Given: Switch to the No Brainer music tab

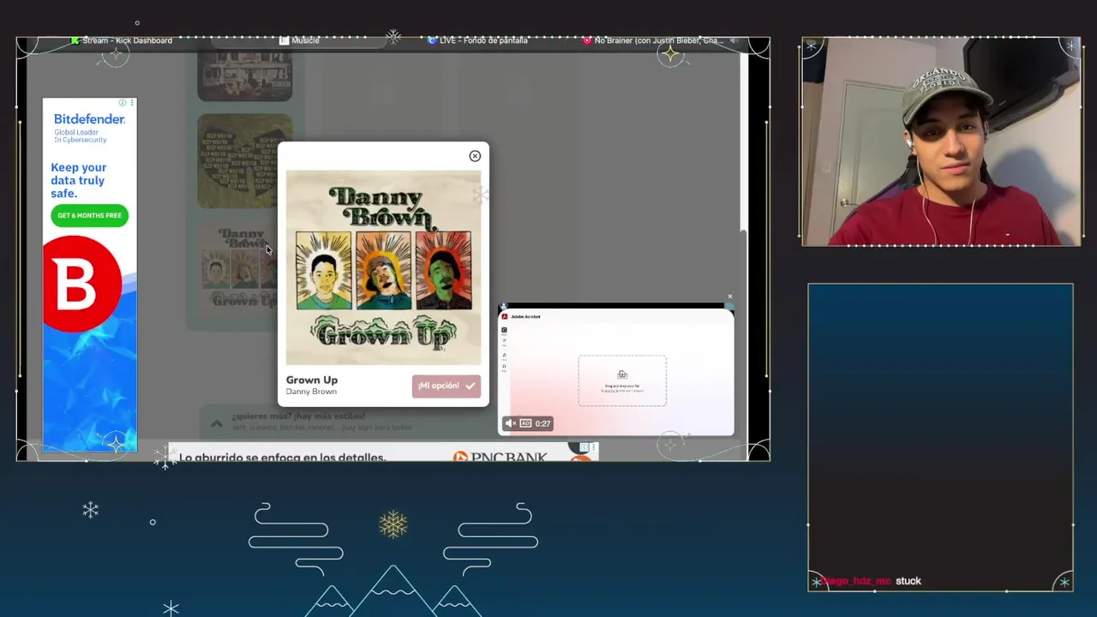Looking at the screenshot, I should pyautogui.click(x=653, y=40).
